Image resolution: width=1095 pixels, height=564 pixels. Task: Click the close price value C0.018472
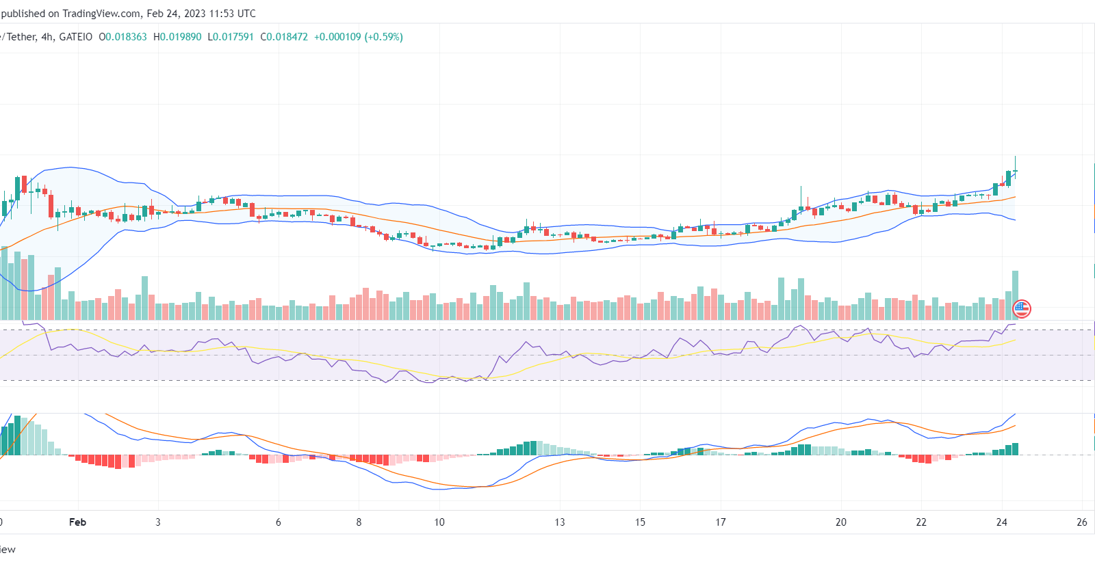[284, 37]
